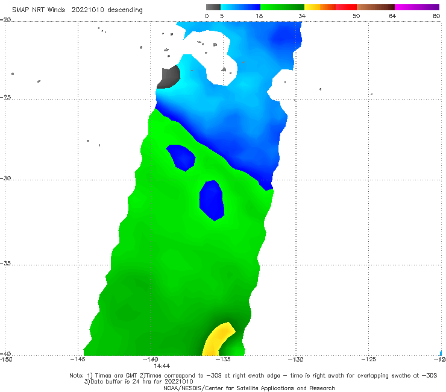Click the gray 0-5 colorbar segment
This screenshot has height=392, width=446.
click(x=213, y=7)
